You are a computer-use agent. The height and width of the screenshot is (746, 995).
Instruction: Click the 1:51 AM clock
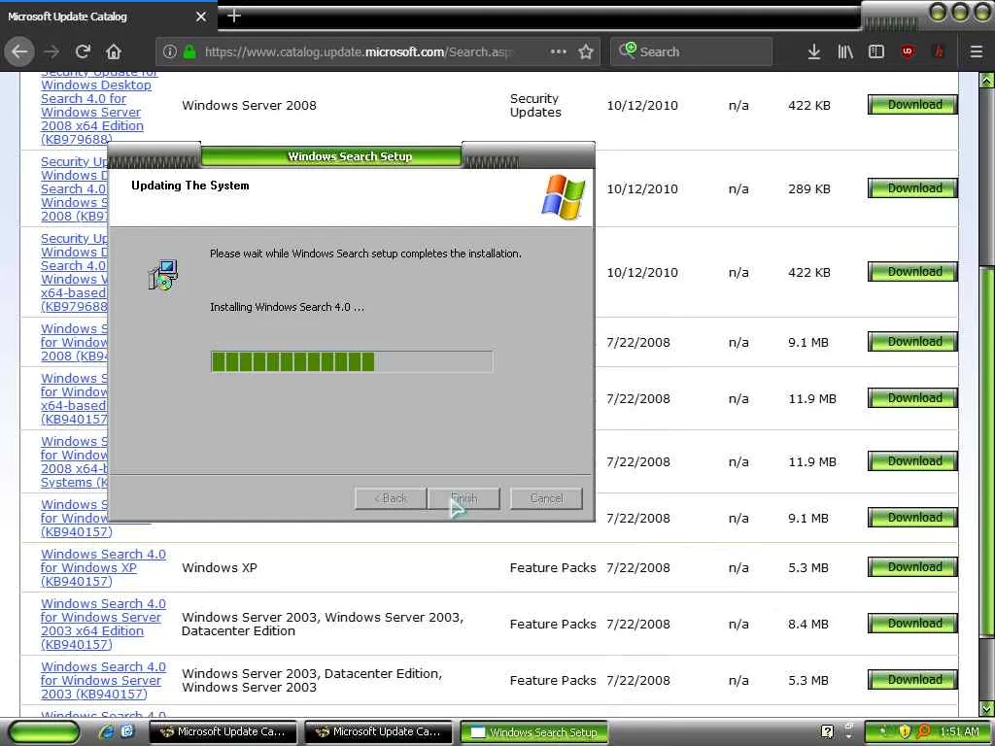click(x=959, y=732)
